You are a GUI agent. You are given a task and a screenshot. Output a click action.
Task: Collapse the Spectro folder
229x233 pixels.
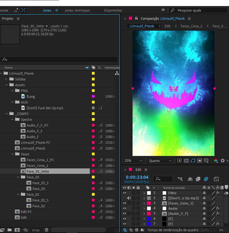coord(12,120)
